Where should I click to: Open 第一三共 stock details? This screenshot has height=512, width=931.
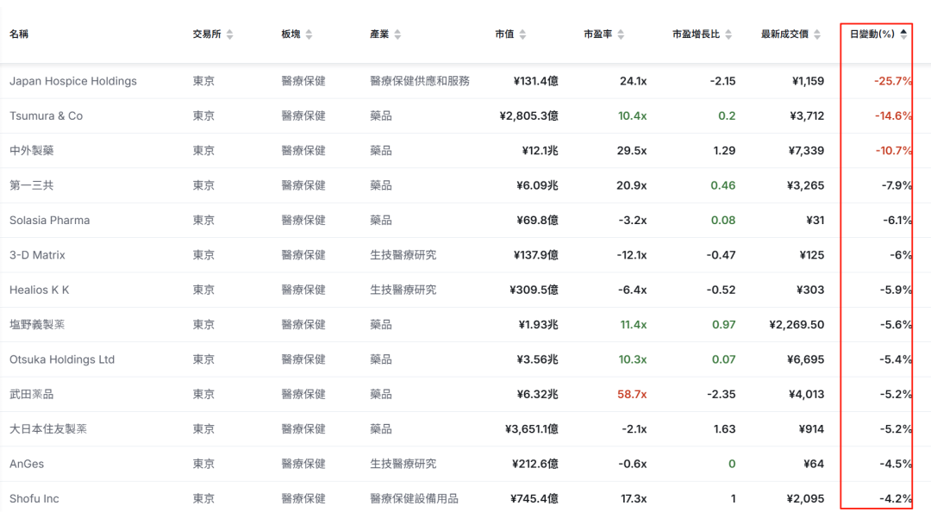tap(32, 185)
